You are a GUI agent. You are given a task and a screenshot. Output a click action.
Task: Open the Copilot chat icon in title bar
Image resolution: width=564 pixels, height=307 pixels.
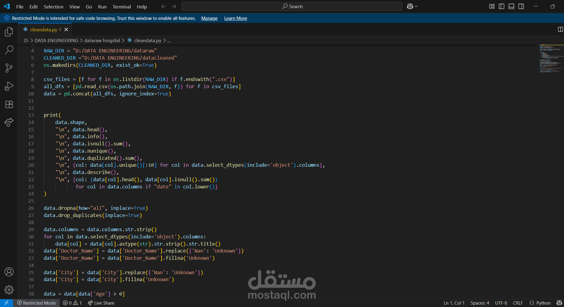[410, 6]
